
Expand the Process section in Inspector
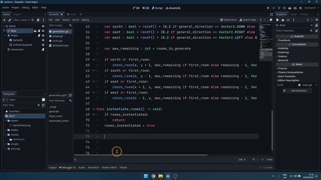point(282,68)
